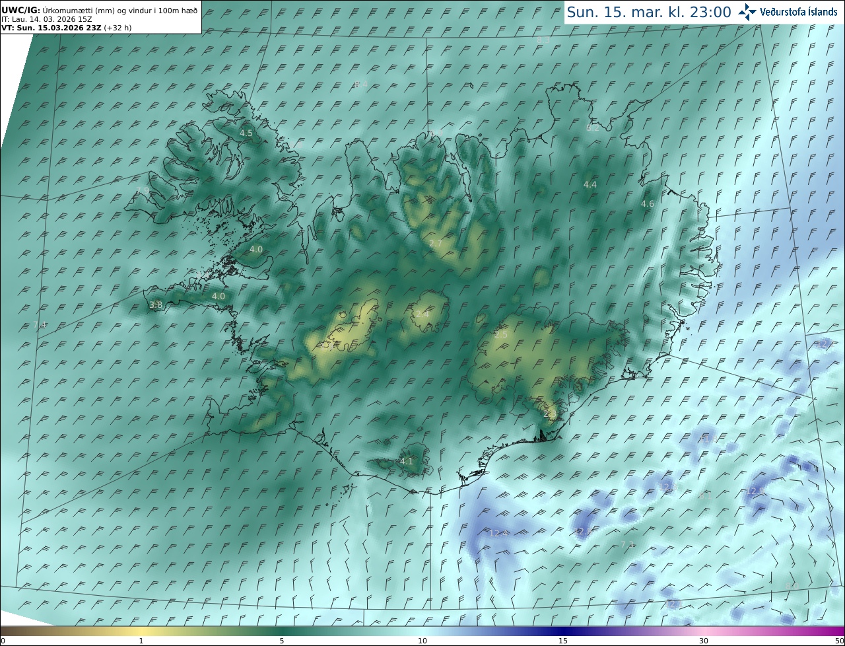Viewport: 845px width, 646px height.
Task: Click 'Úrkomumætti (mm) og vindur í 100m hæð' text
Action: pyautogui.click(x=120, y=11)
